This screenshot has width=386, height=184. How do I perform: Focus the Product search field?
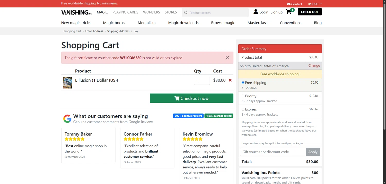[x=215, y=13]
